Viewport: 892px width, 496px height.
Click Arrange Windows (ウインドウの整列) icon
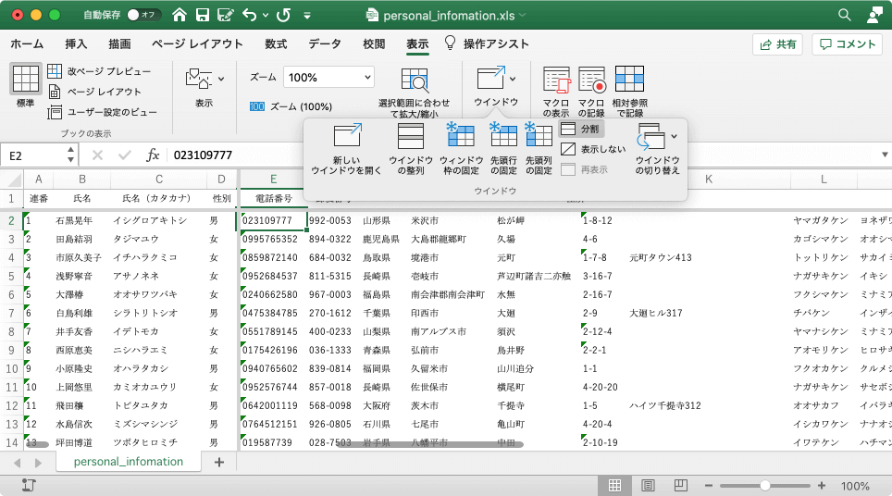411,137
